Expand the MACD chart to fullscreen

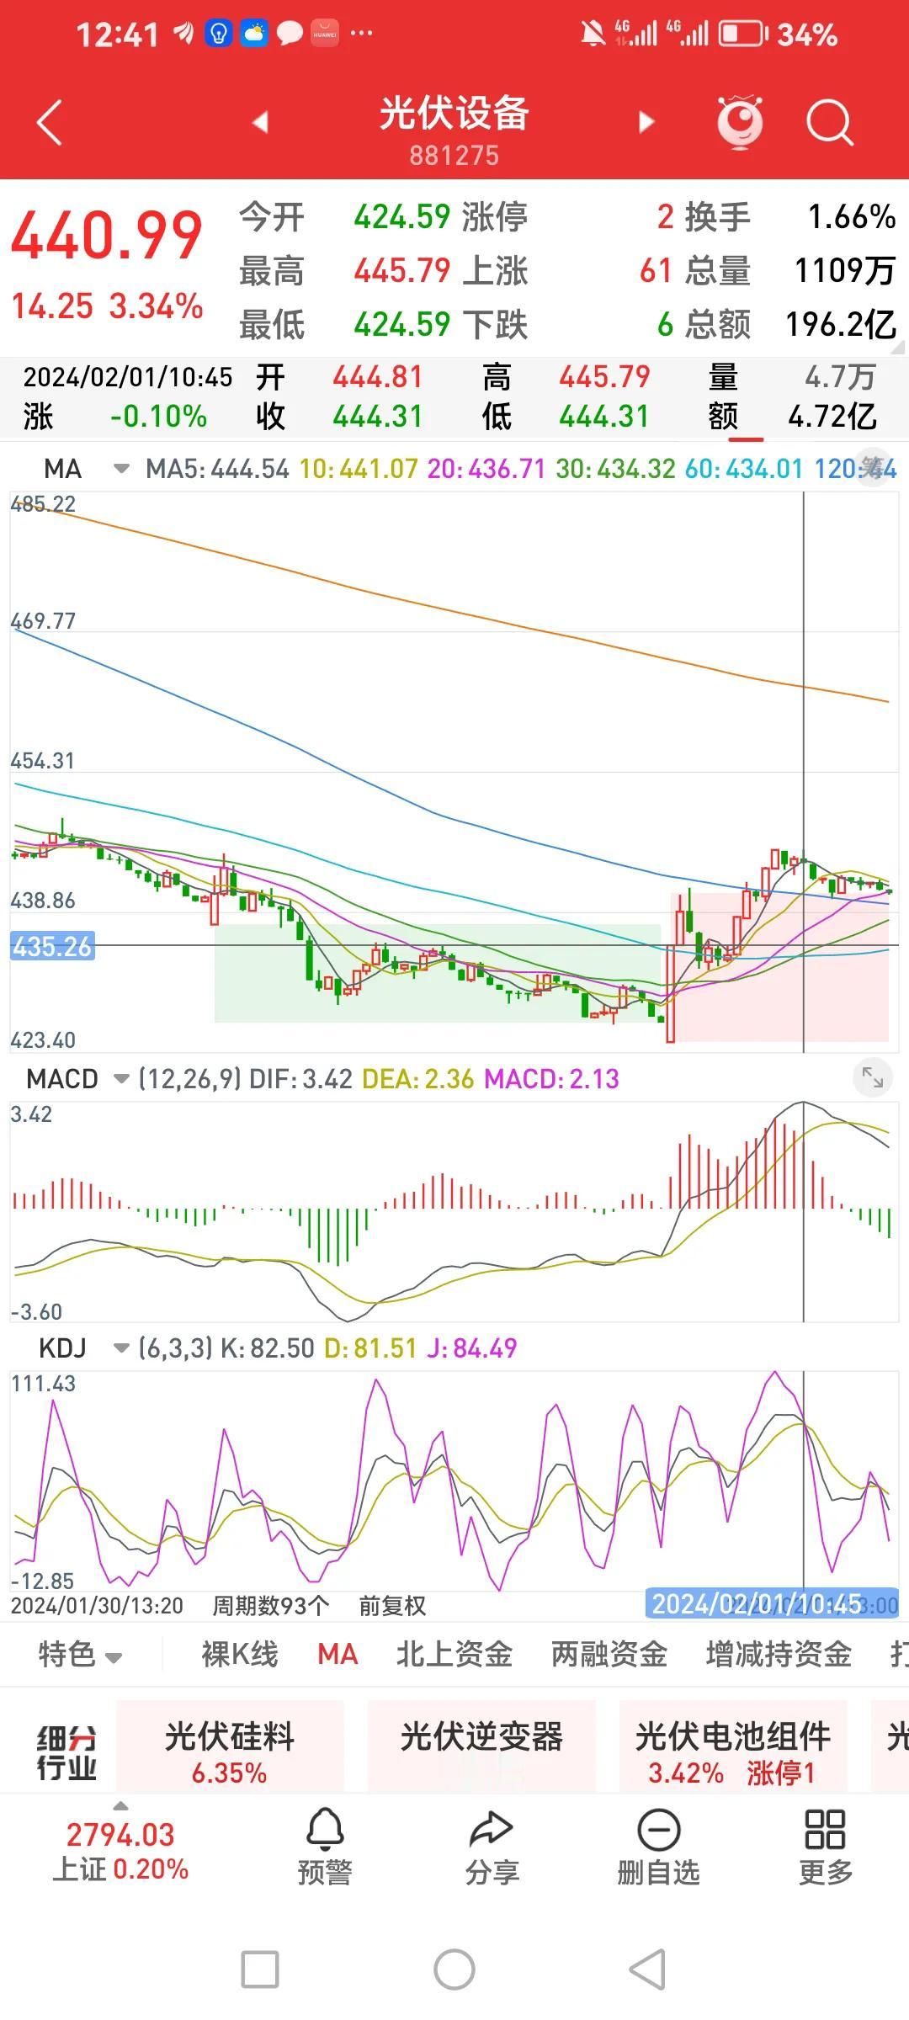(x=873, y=1077)
